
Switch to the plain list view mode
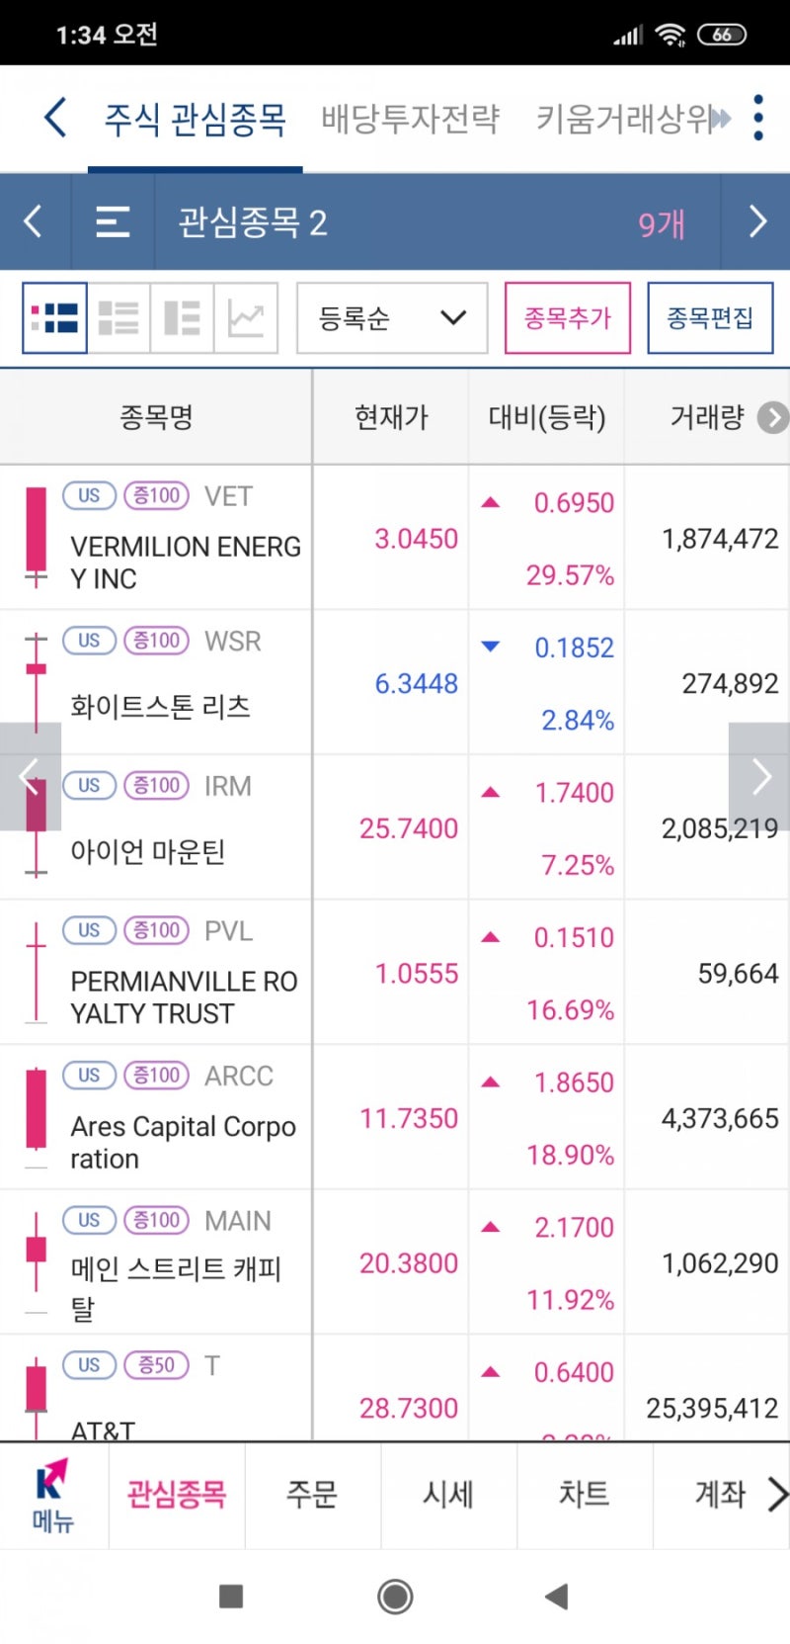coord(118,318)
